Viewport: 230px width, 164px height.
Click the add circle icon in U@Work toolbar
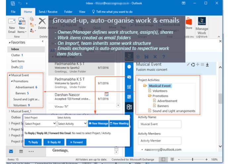(x=138, y=57)
